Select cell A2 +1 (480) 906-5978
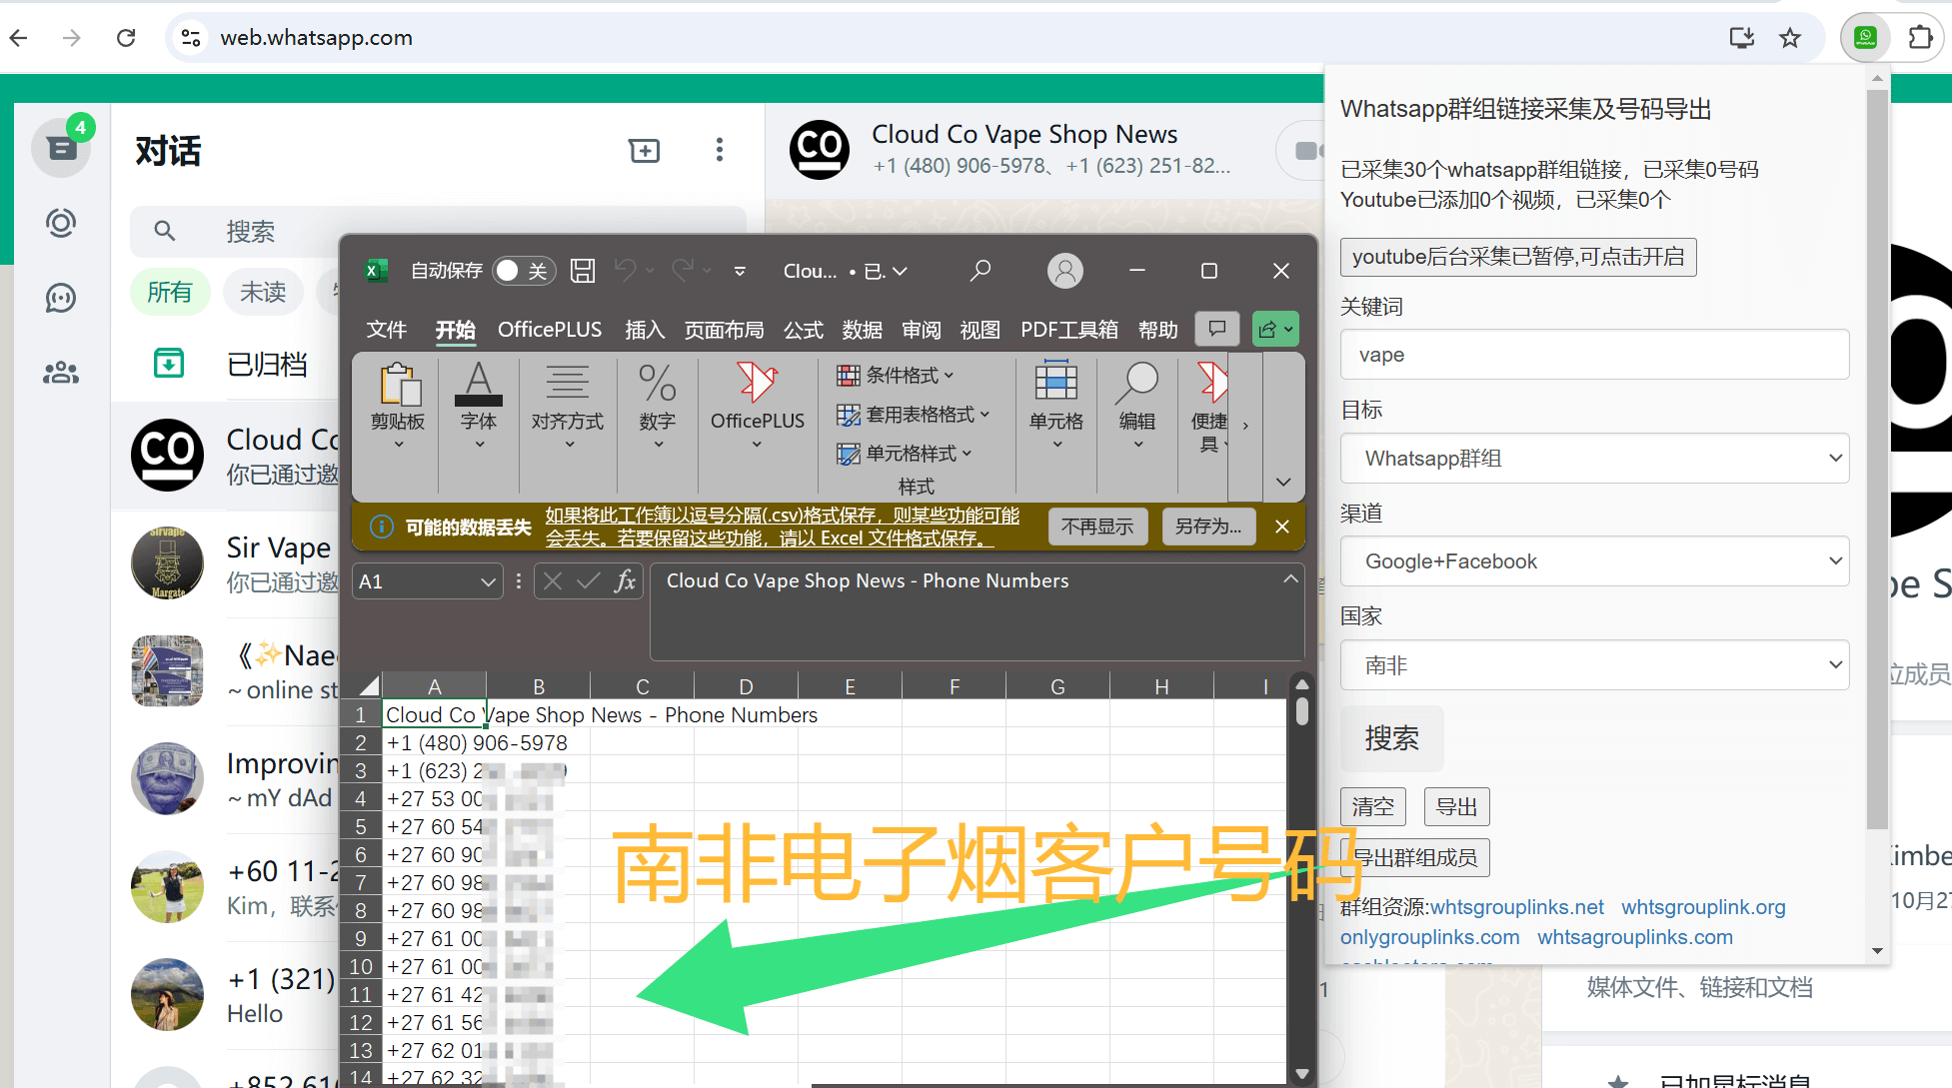The image size is (1952, 1088). (x=435, y=743)
